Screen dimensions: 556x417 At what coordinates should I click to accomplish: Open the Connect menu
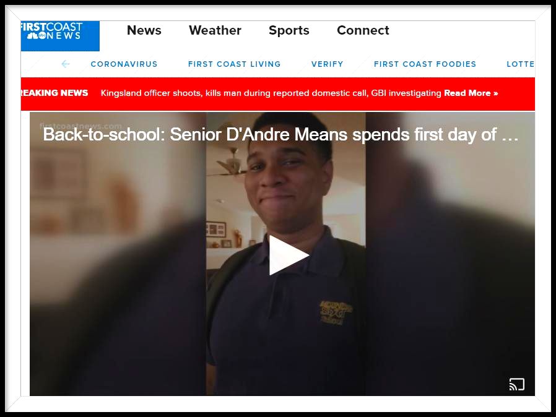click(x=363, y=30)
